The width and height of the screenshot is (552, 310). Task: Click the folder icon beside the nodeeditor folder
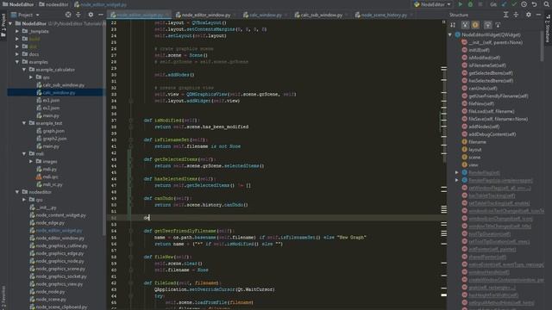(x=25, y=192)
